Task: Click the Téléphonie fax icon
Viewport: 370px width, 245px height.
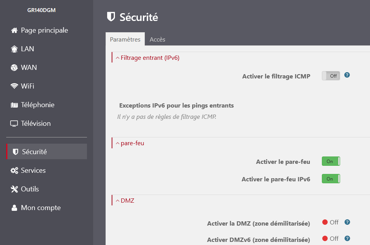Action: tap(14, 105)
